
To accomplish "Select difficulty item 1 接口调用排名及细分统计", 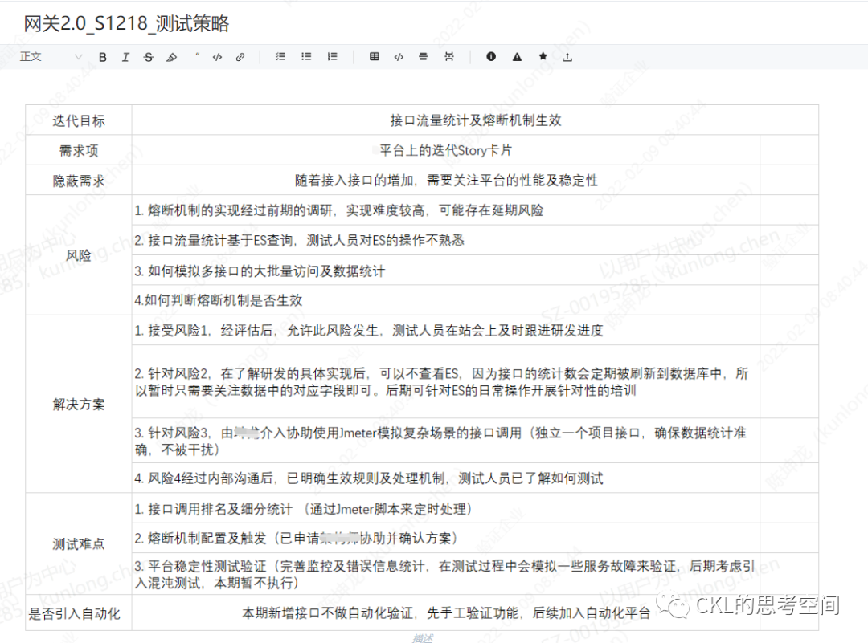I will click(x=445, y=509).
